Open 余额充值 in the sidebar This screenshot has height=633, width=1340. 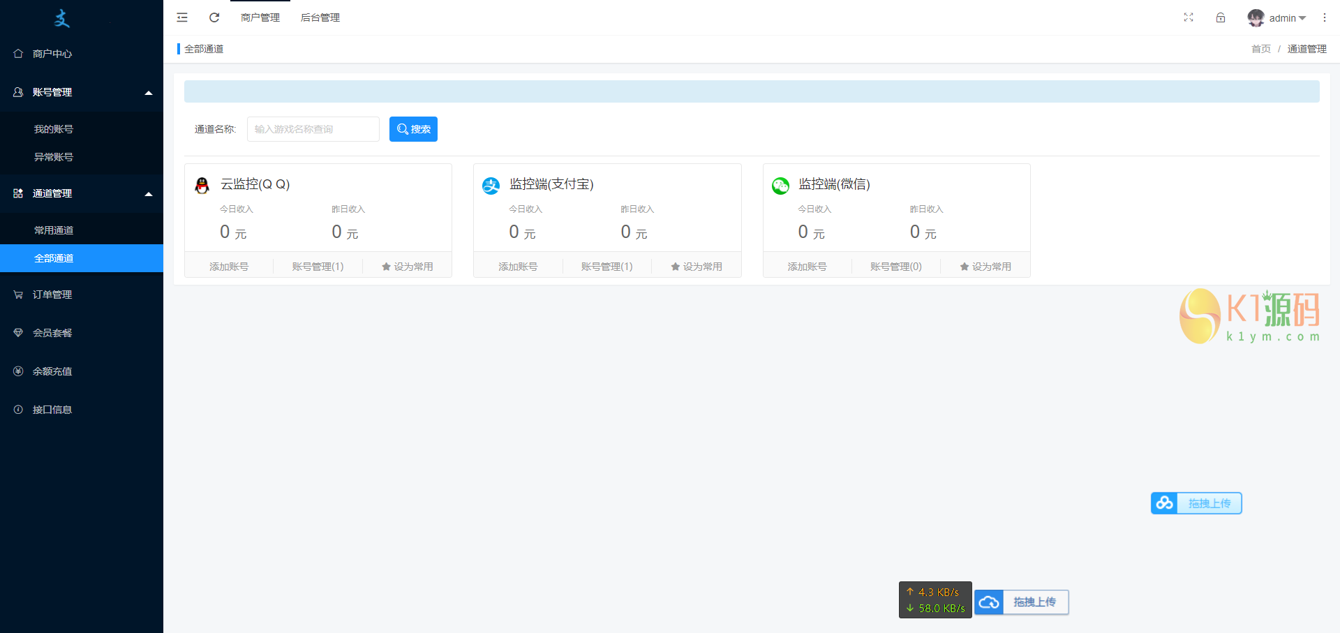point(82,371)
